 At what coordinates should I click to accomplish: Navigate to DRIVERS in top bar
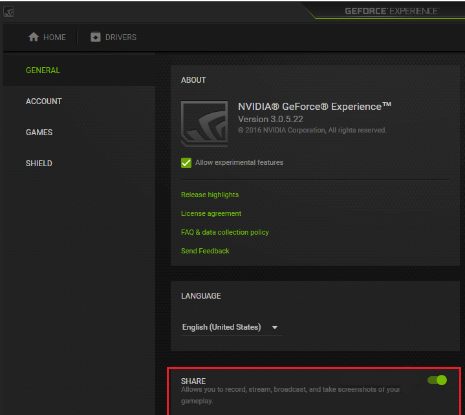pyautogui.click(x=121, y=37)
